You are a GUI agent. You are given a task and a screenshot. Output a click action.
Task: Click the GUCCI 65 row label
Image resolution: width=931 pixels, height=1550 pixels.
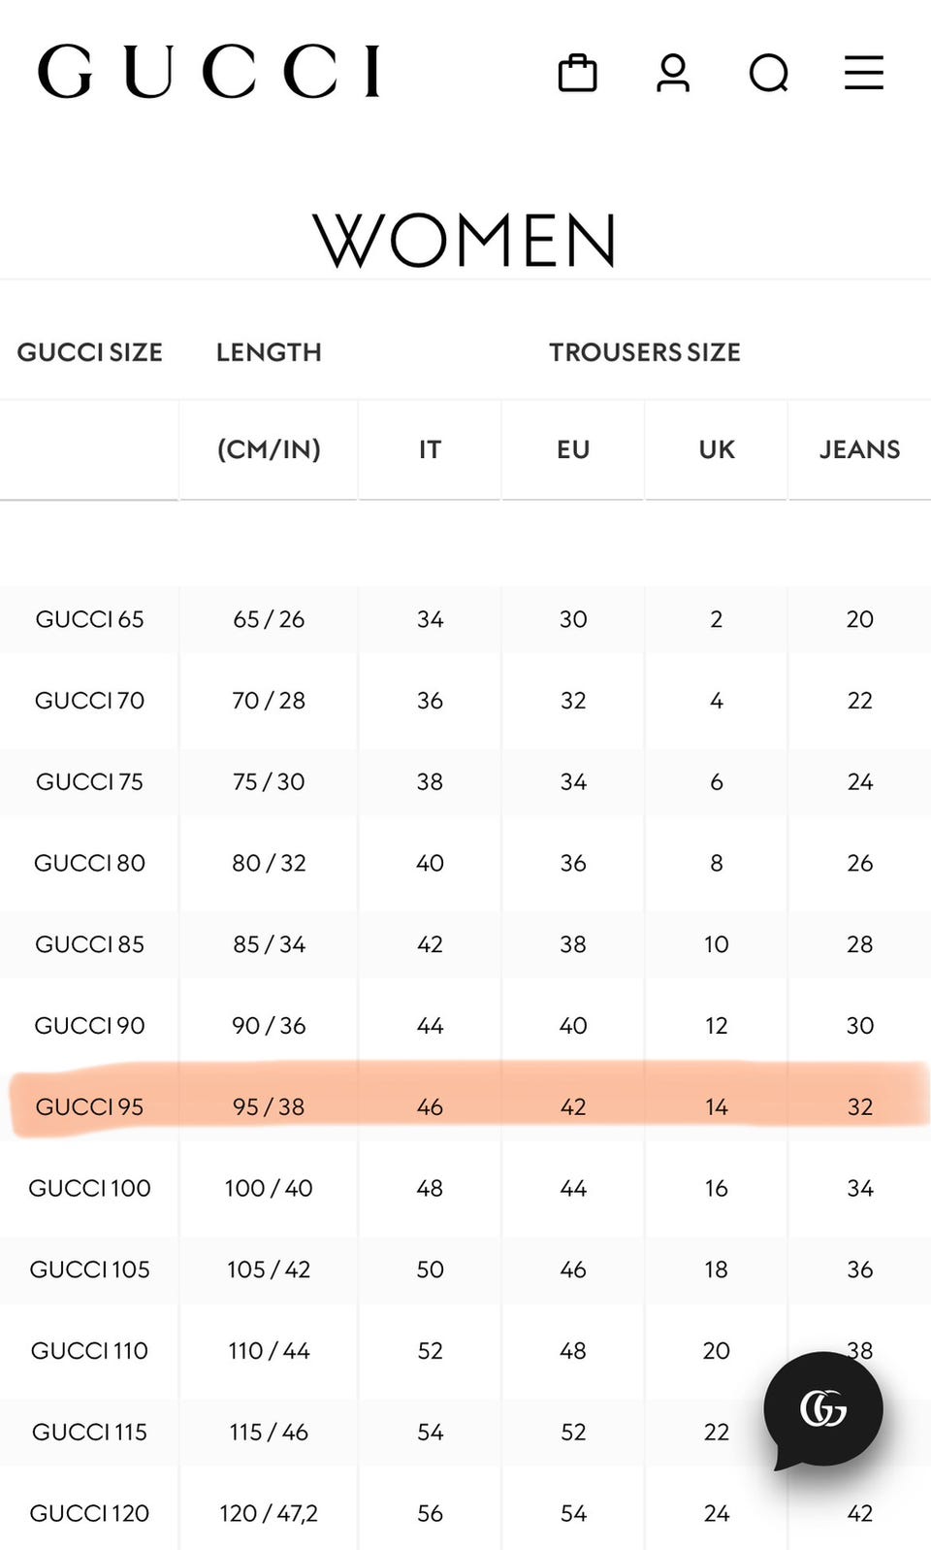point(89,619)
